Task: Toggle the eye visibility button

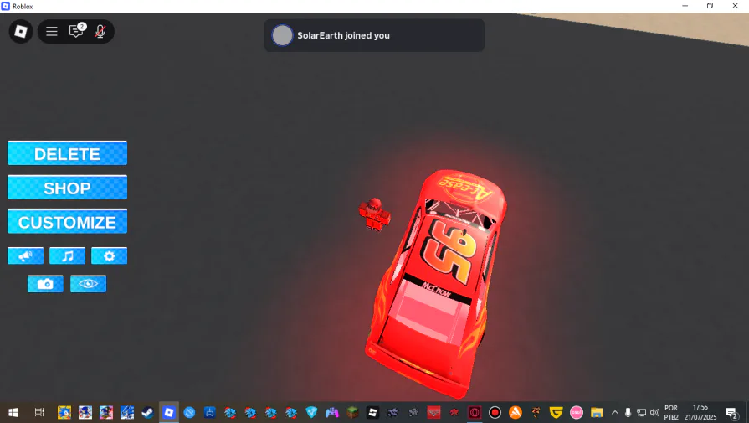Action: (x=89, y=283)
